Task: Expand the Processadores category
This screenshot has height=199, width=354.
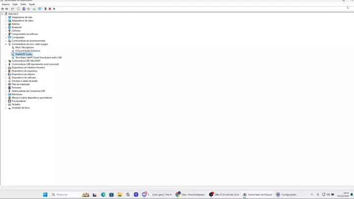Action: [6, 101]
